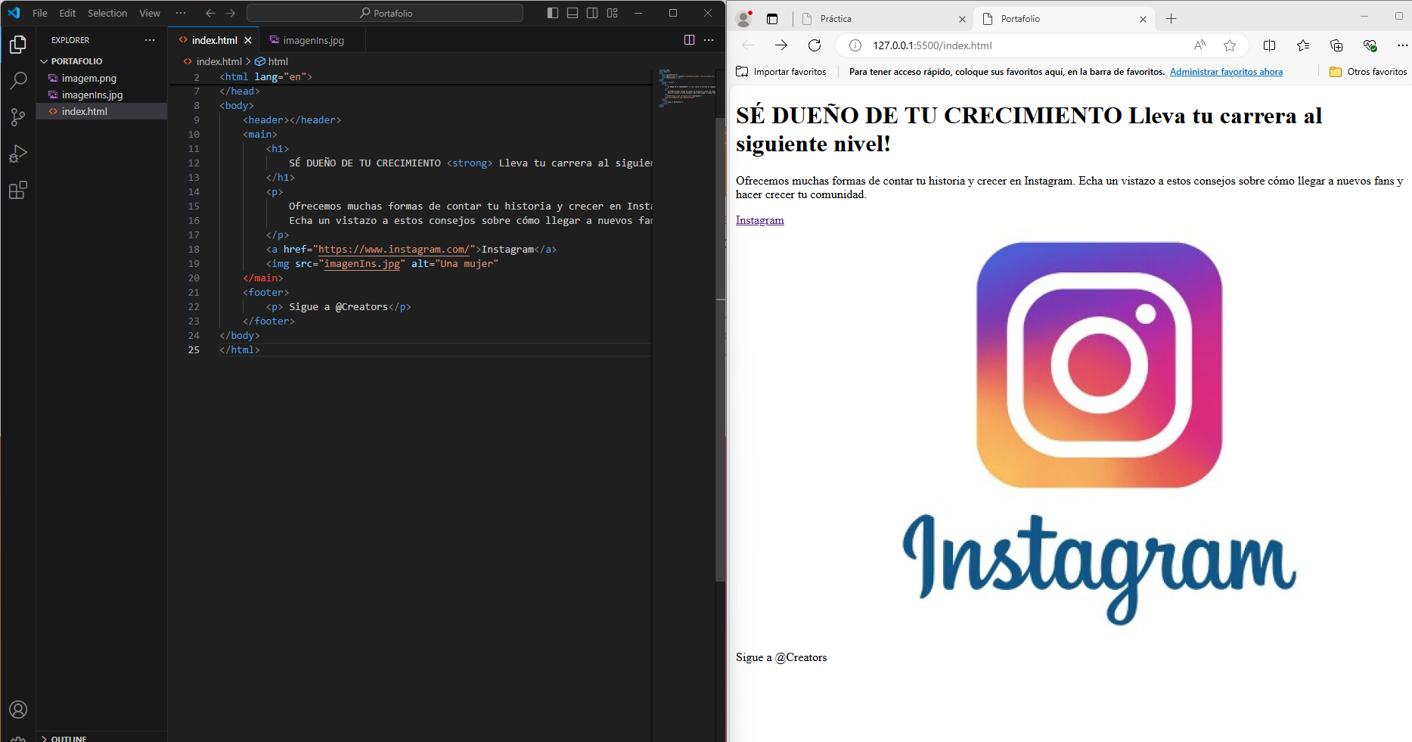Close the Portafolio browser tab

(1143, 19)
